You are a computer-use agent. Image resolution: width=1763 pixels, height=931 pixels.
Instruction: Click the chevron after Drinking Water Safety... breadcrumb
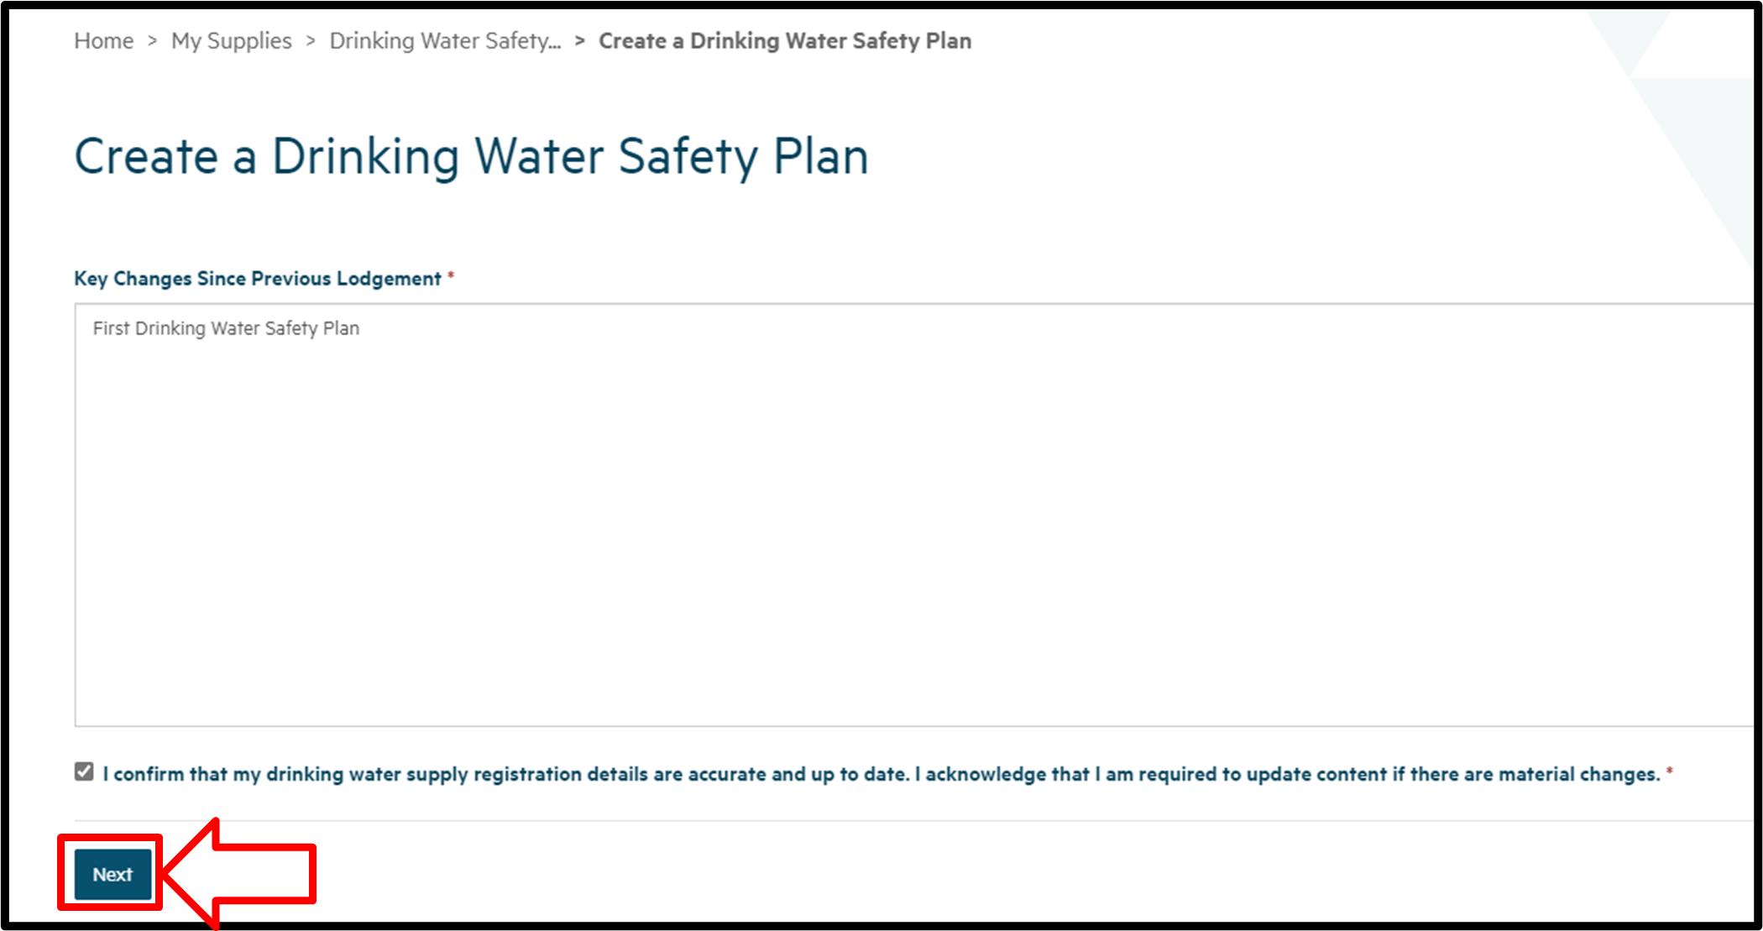(579, 41)
